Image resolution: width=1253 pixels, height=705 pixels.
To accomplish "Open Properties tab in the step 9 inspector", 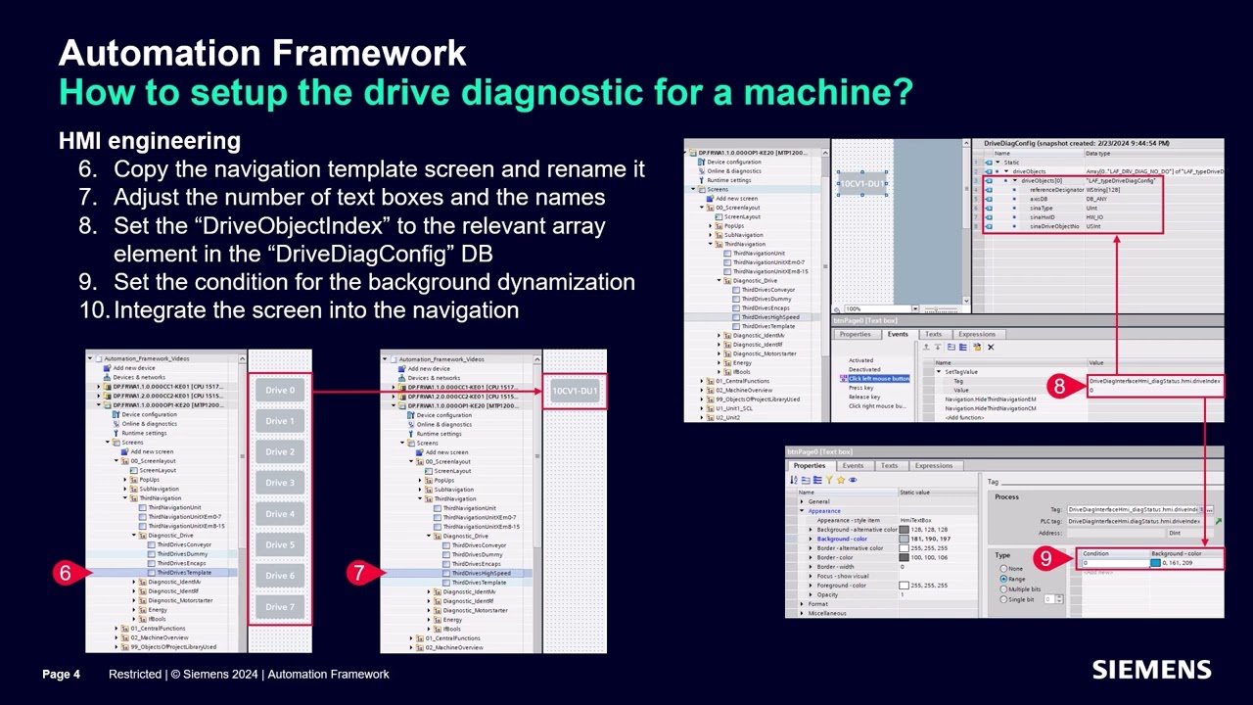I will coord(810,465).
